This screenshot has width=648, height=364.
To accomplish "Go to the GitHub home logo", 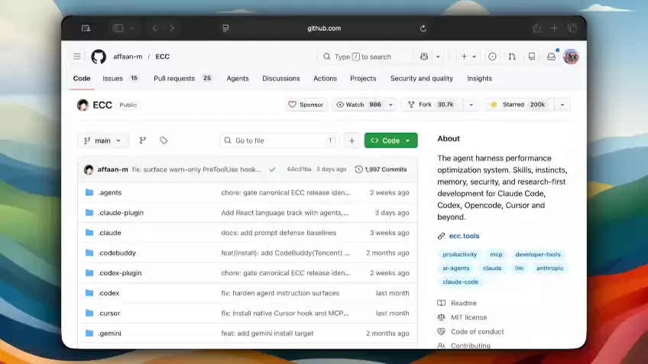I will tap(99, 57).
